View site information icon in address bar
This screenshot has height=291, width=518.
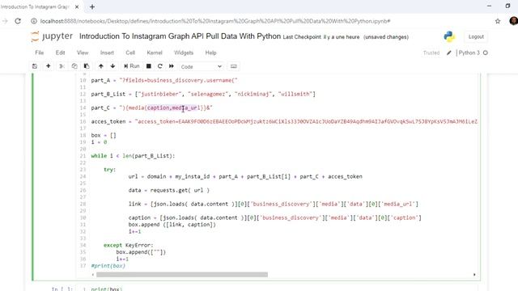[34, 21]
